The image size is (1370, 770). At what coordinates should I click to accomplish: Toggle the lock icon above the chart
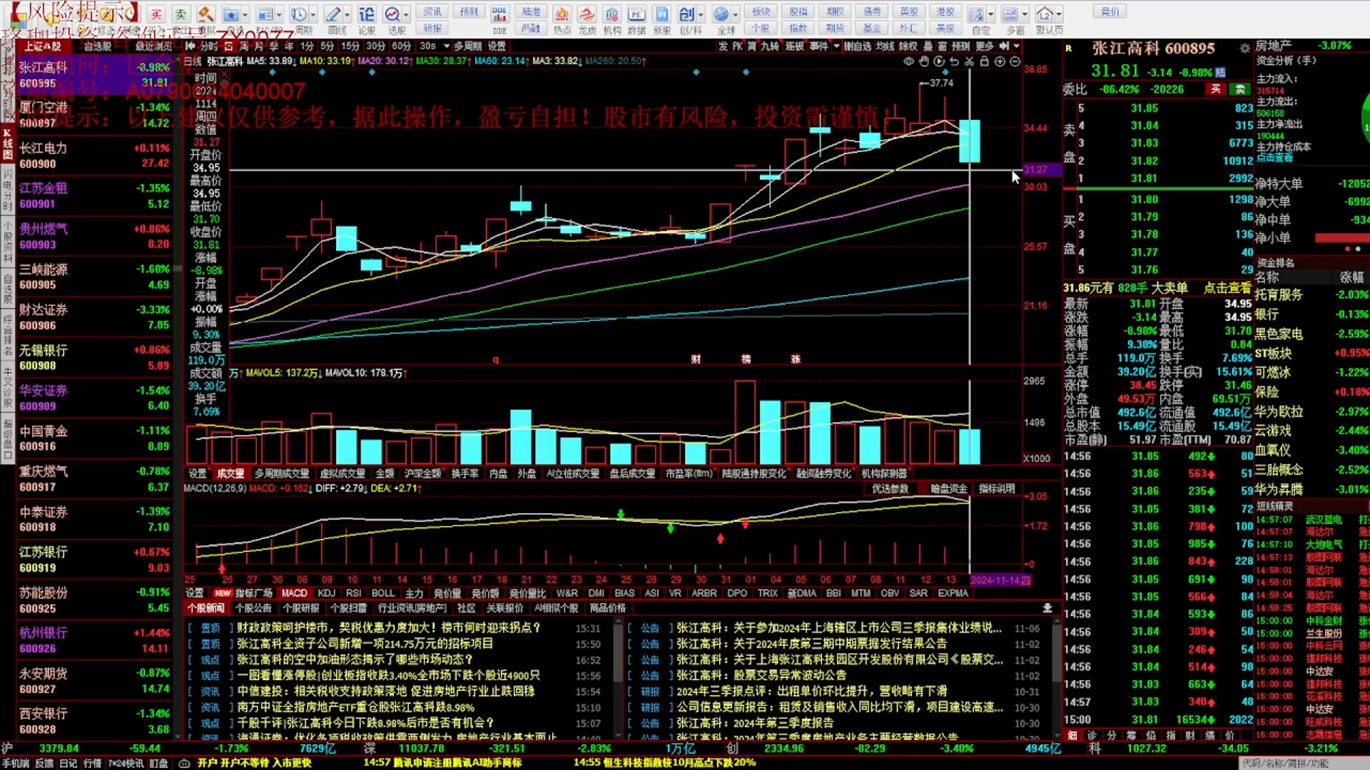coord(984,62)
